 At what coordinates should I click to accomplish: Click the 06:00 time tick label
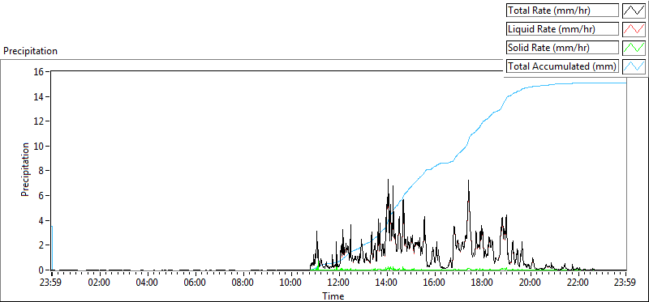coord(196,283)
